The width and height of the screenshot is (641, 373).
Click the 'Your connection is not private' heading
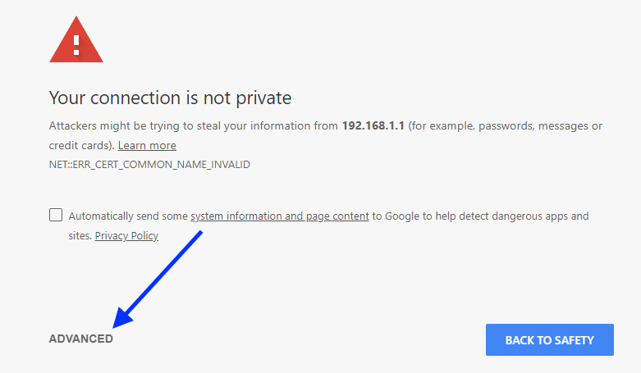[170, 98]
